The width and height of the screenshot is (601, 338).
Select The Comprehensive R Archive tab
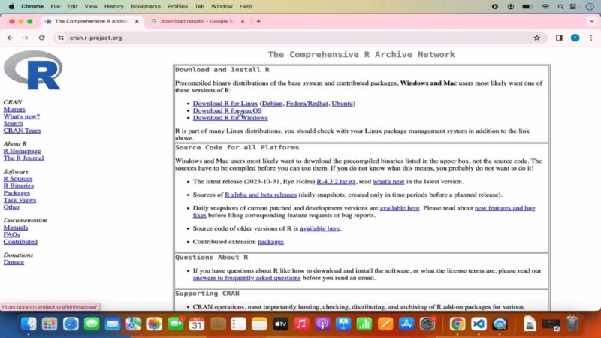[92, 21]
